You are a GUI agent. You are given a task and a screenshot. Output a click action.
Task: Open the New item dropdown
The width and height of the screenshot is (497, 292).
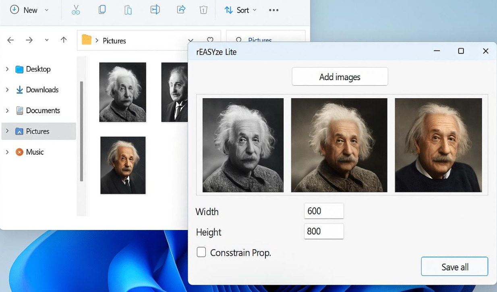point(29,10)
